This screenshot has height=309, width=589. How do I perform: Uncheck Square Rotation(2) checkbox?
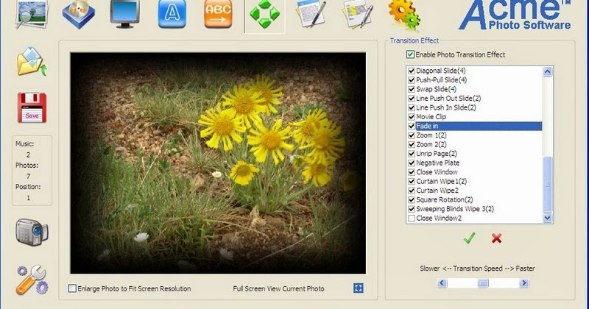(x=412, y=199)
